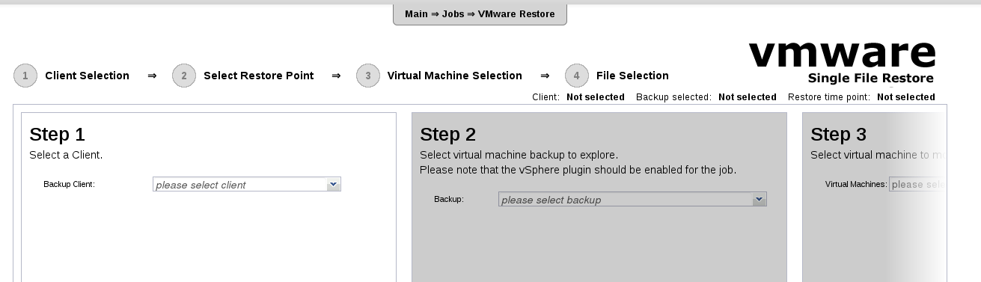Click the 'Step 3' heading
This screenshot has height=282, width=981.
(839, 135)
